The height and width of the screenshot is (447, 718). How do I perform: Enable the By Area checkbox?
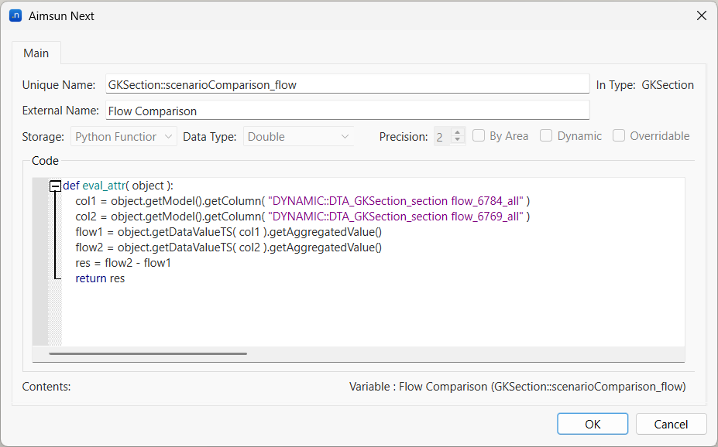[479, 136]
